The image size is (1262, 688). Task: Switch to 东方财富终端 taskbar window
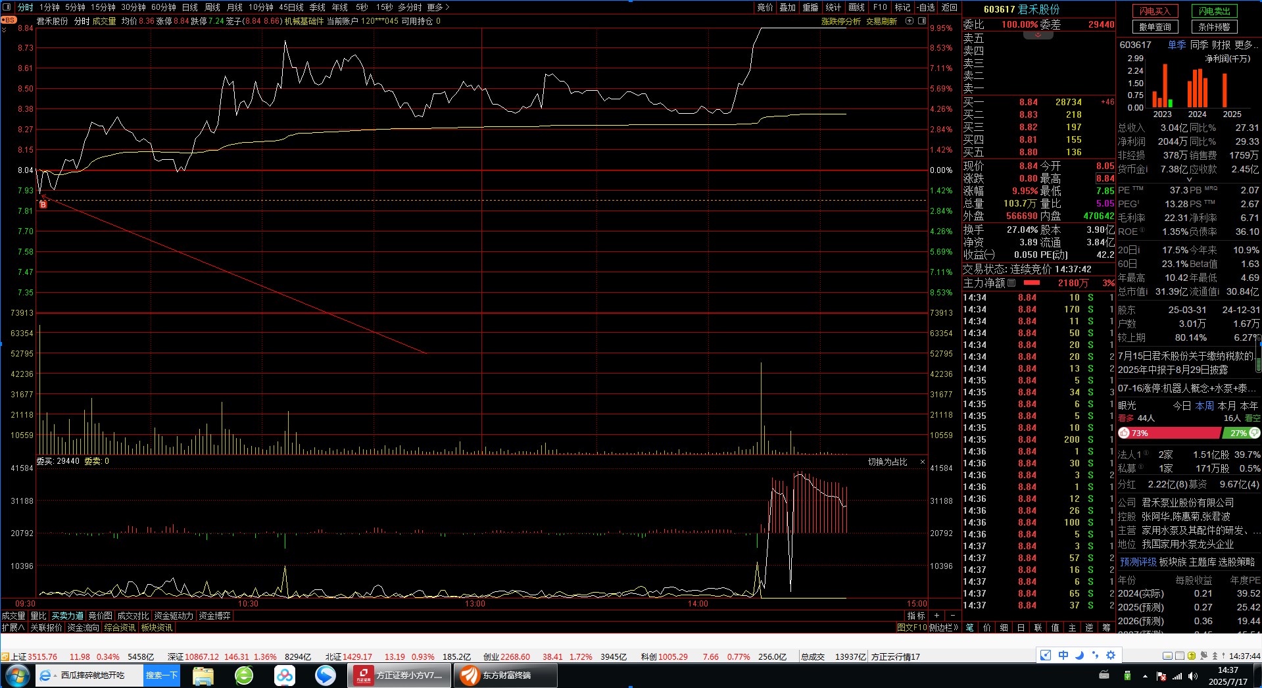coord(506,676)
